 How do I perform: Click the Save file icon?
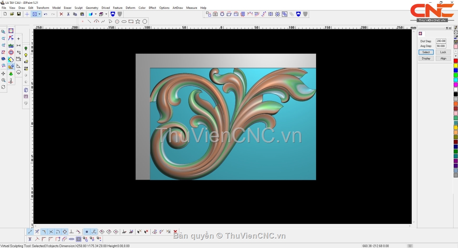19,14
